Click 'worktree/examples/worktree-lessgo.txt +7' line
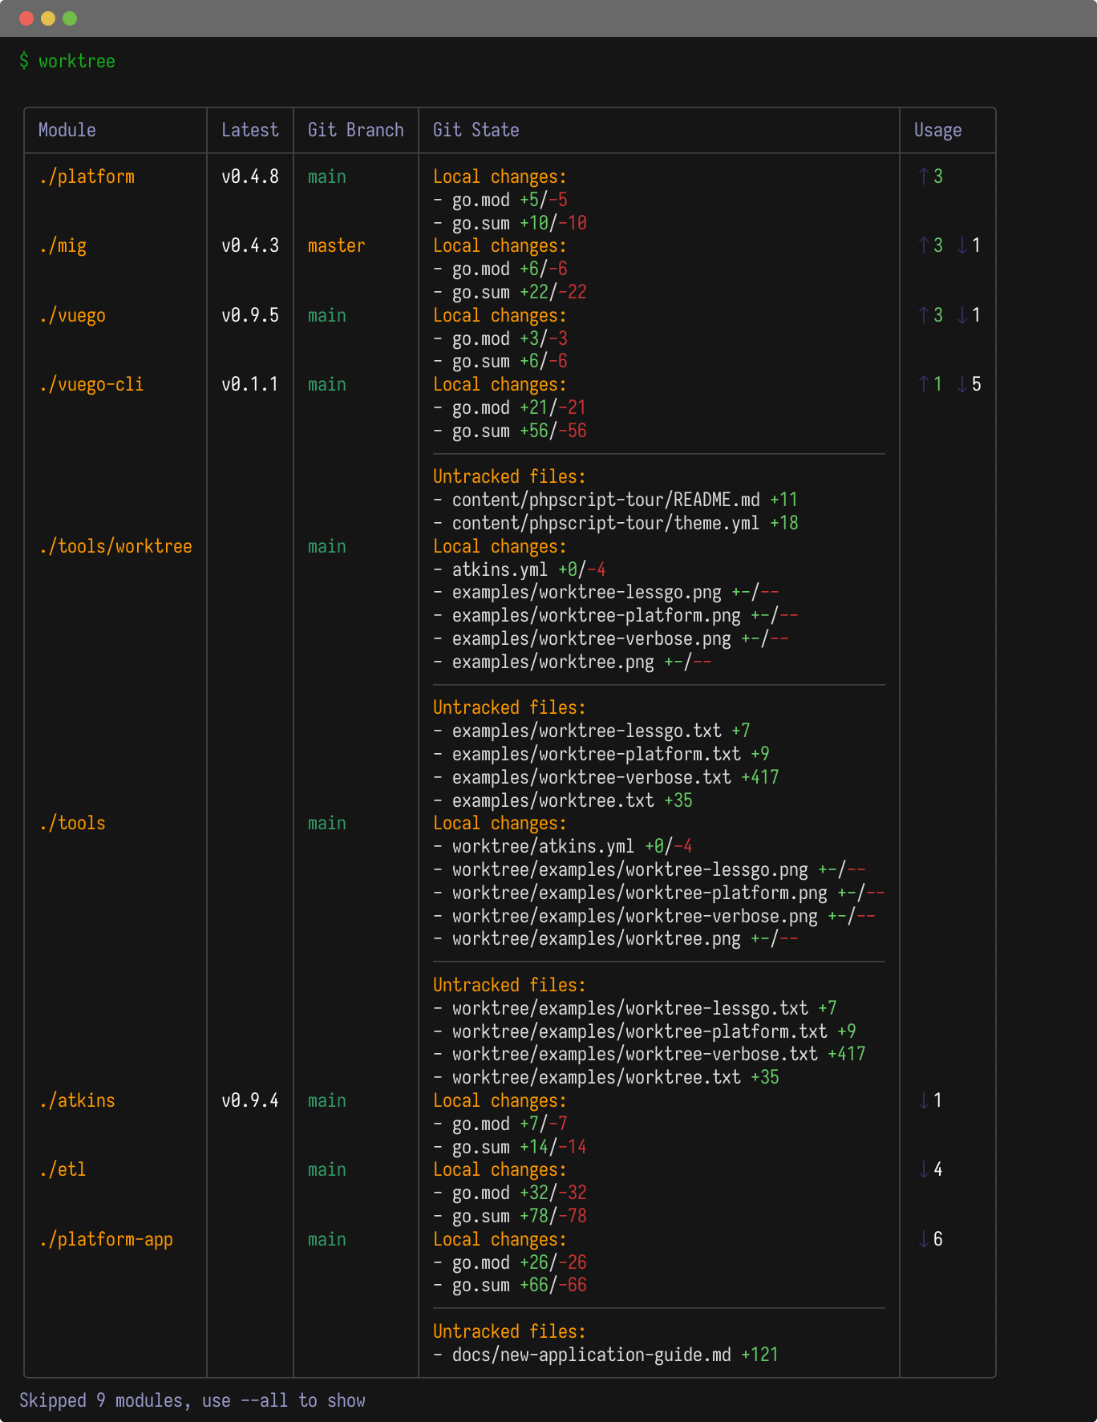The image size is (1097, 1422). 635,1008
